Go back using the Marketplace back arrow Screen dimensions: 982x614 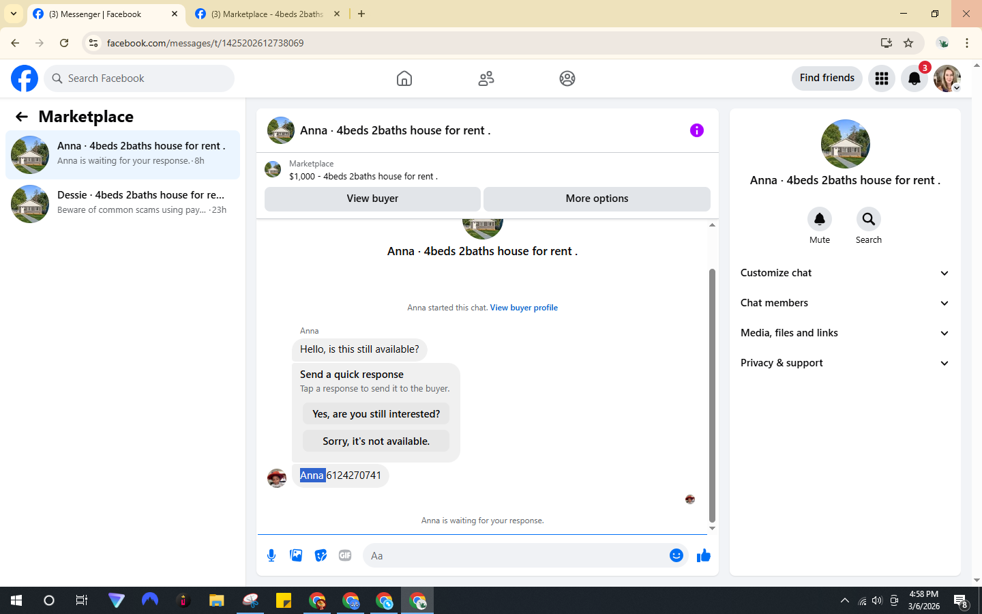coord(22,117)
